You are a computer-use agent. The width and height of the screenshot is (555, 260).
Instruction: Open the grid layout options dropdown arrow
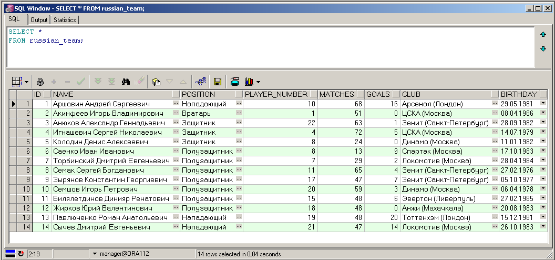pyautogui.click(x=26, y=82)
